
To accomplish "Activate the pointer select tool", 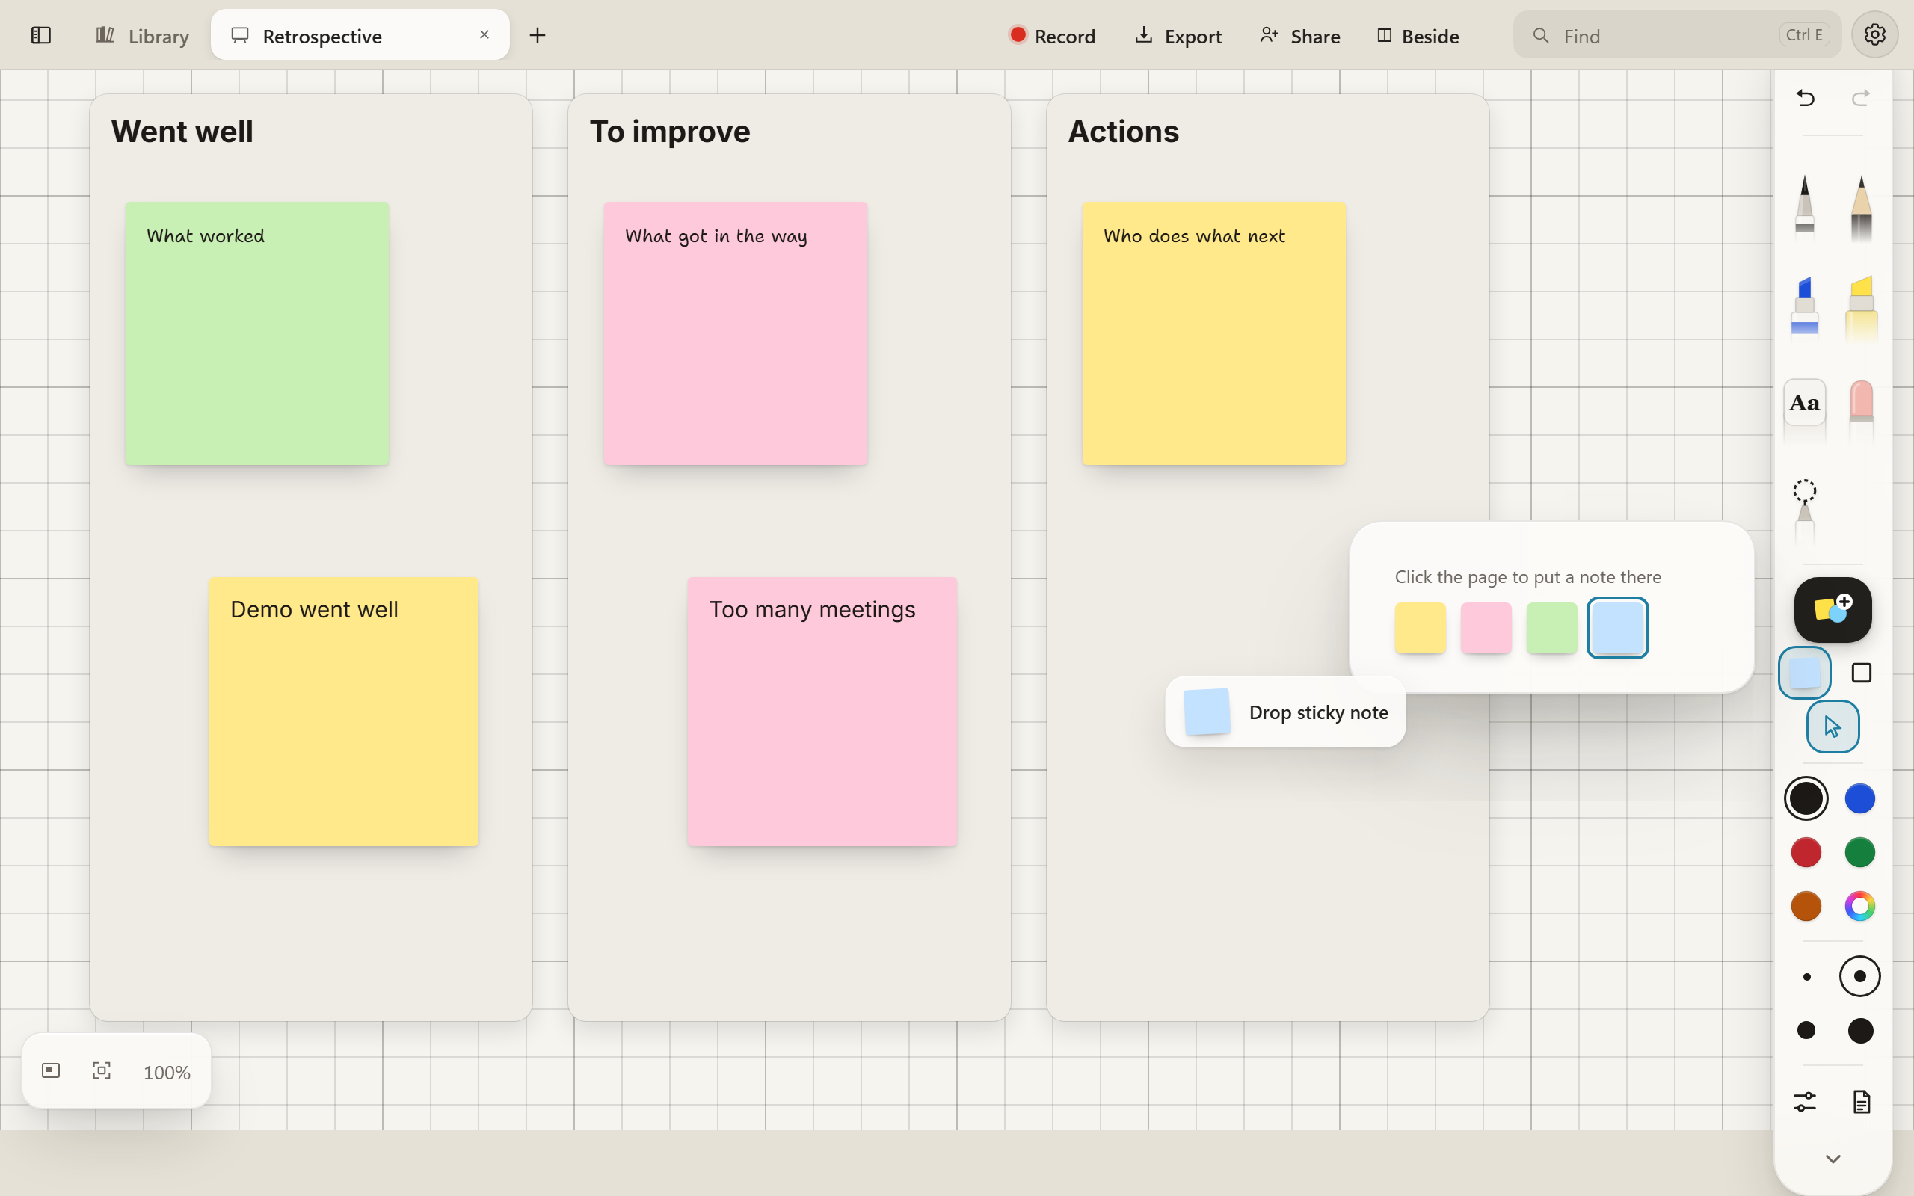I will coord(1833,726).
